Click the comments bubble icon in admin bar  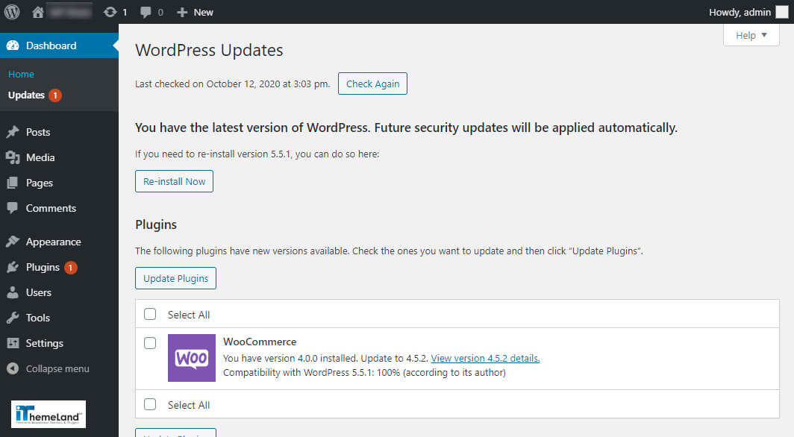(145, 11)
